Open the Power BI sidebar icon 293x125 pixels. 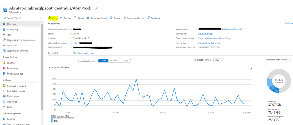(x=4, y=63)
